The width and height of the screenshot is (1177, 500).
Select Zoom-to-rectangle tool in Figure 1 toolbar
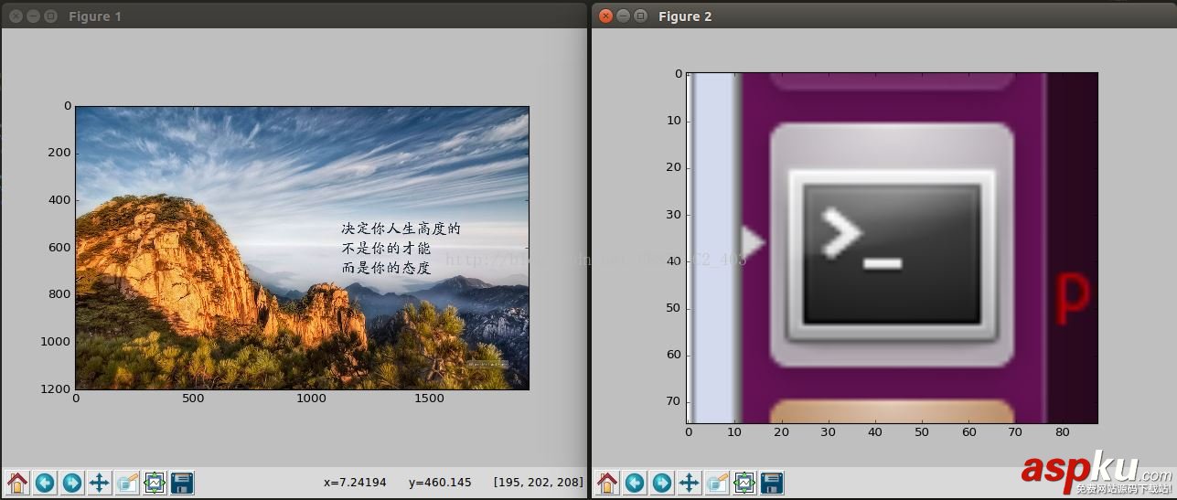point(127,483)
